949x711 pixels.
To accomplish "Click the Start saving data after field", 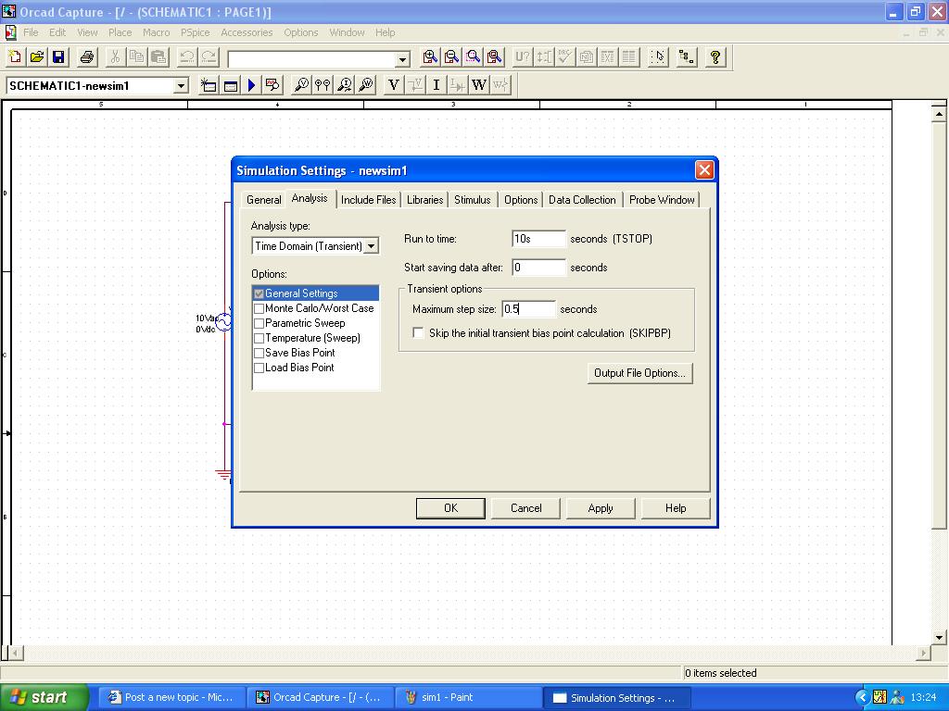I will pos(538,268).
